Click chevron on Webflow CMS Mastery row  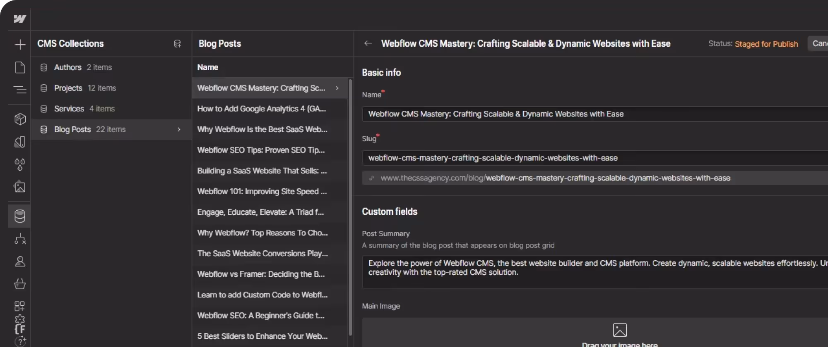(337, 88)
